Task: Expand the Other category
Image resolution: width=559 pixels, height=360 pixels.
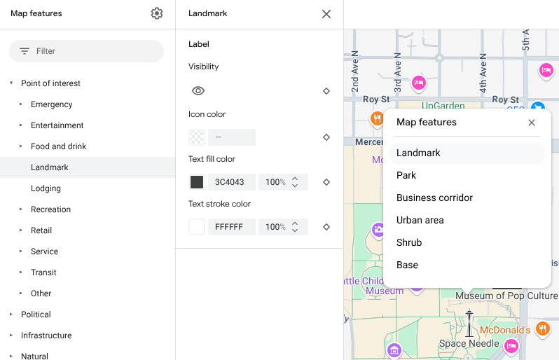Action: 21,293
